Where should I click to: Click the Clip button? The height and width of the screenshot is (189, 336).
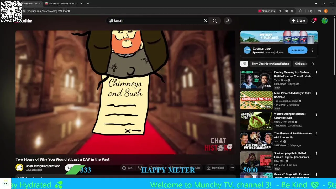point(195,168)
